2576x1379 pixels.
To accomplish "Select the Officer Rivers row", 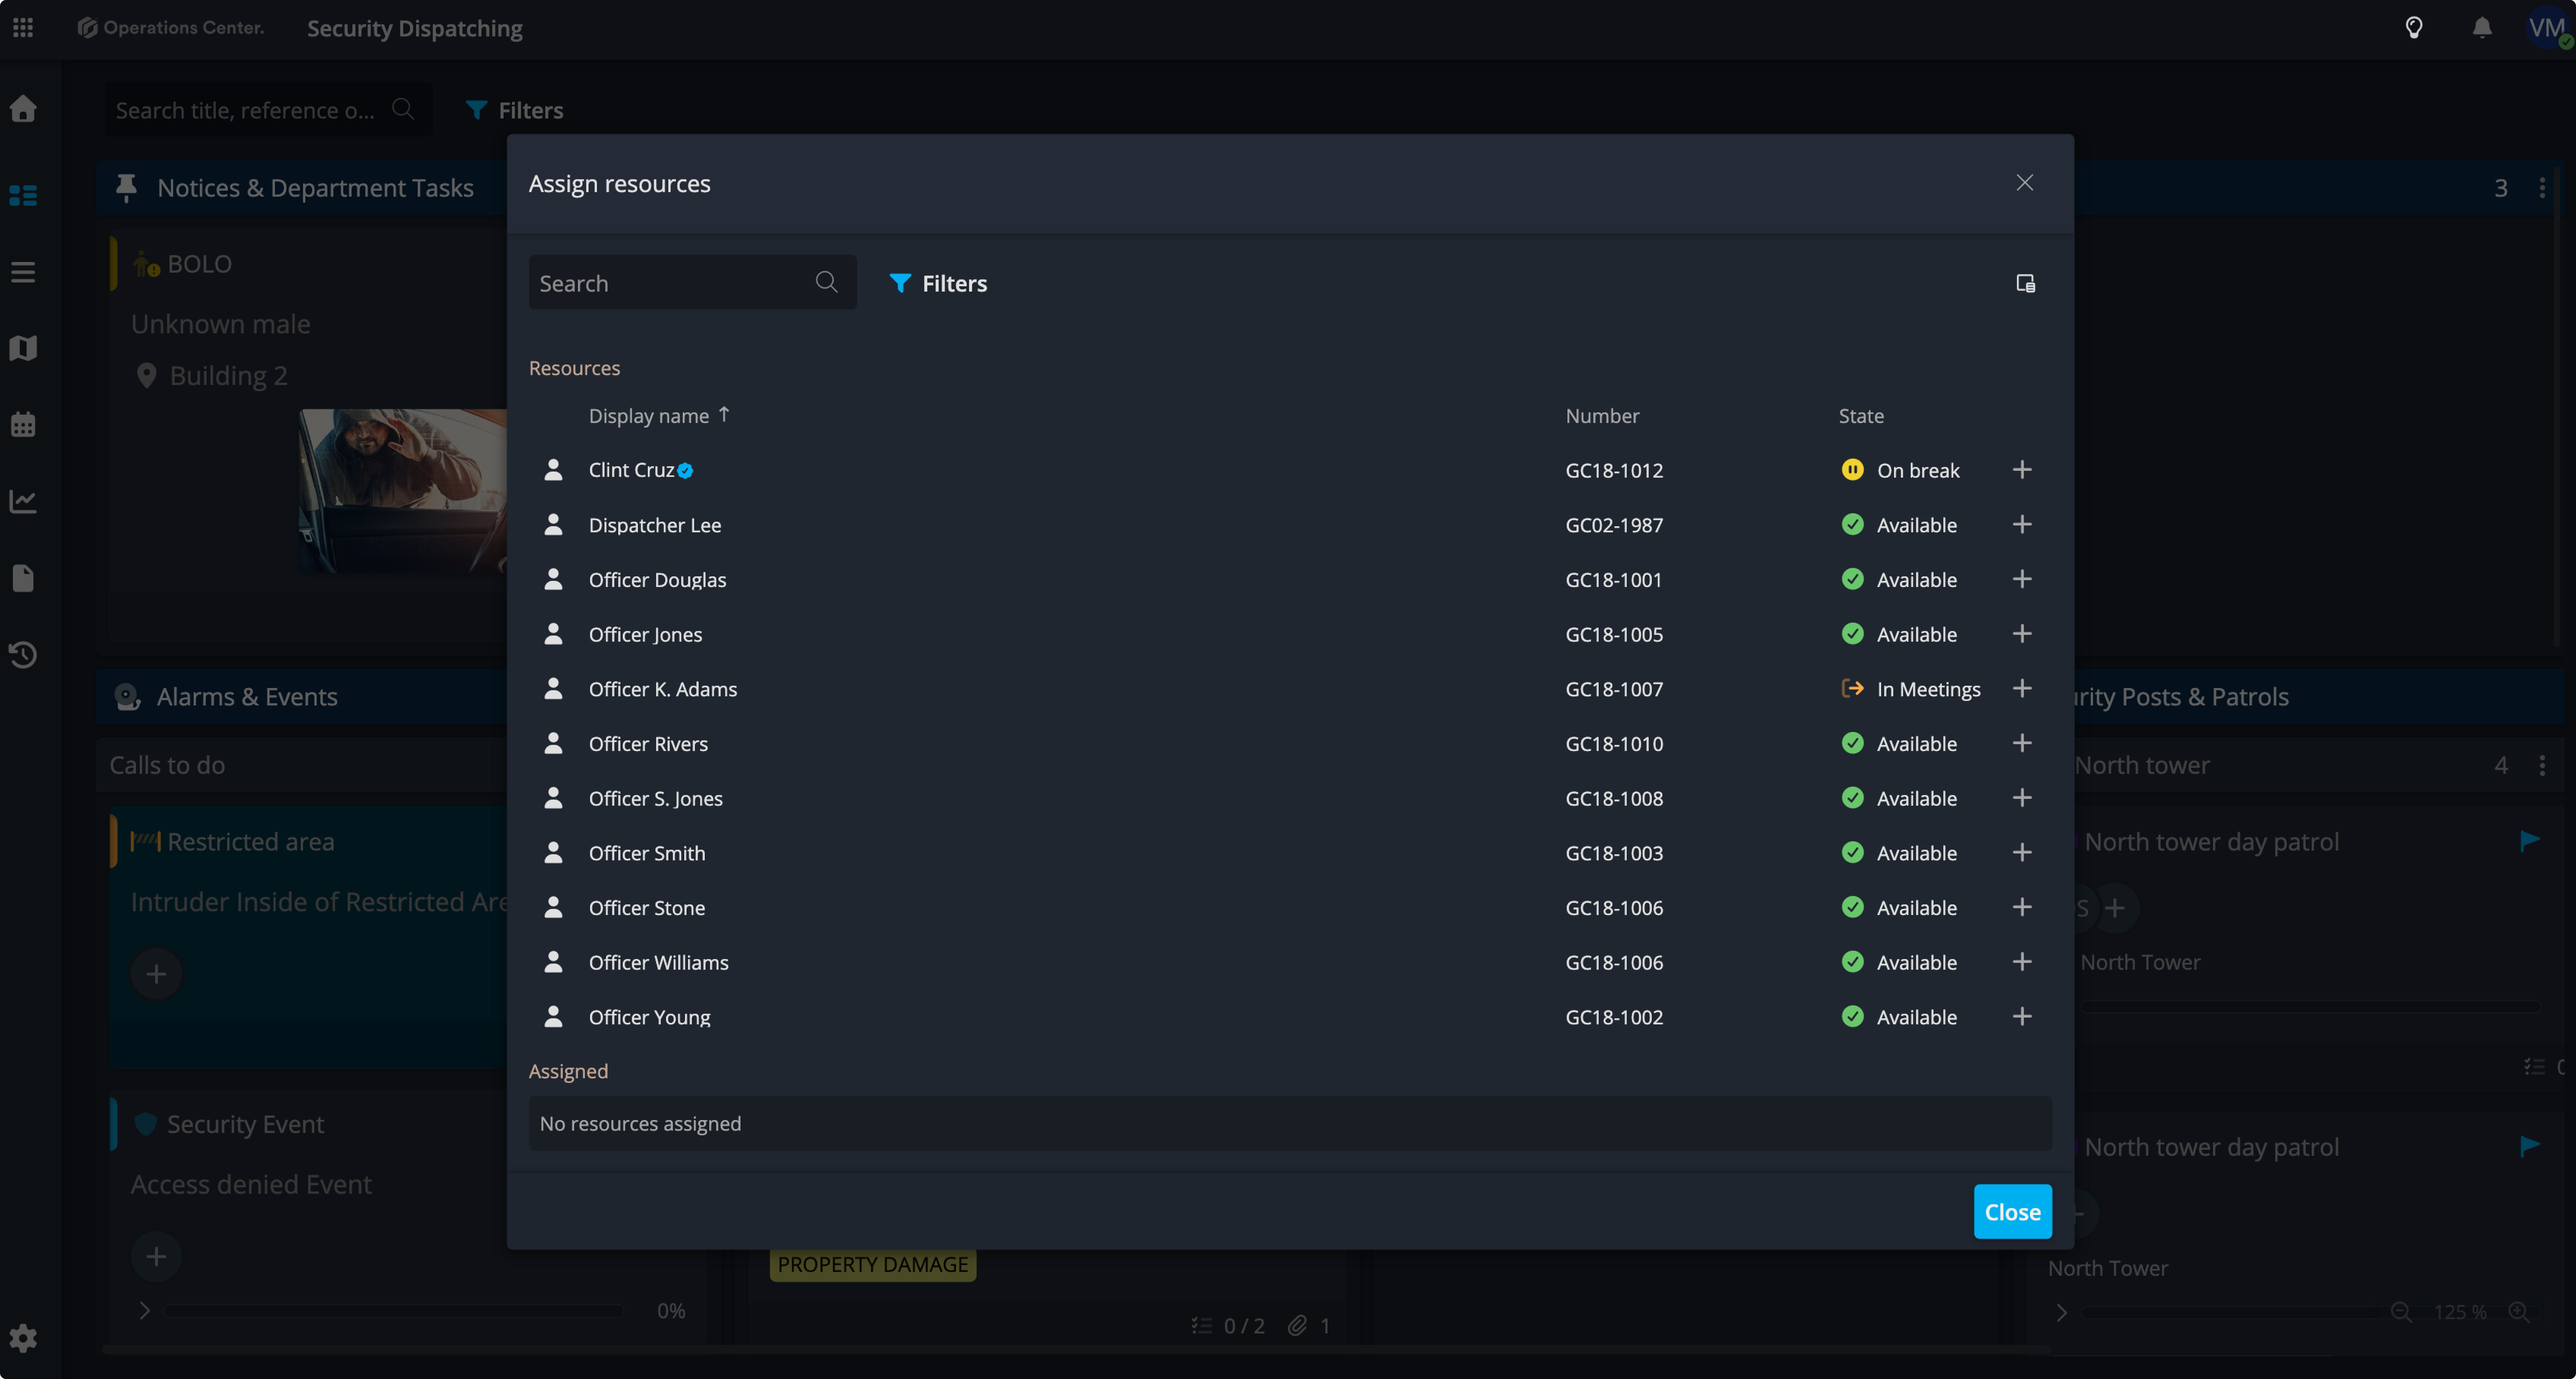I will click(x=648, y=743).
